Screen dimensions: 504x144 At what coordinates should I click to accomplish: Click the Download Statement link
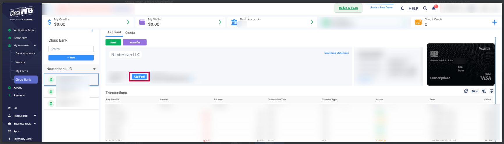[x=336, y=53]
